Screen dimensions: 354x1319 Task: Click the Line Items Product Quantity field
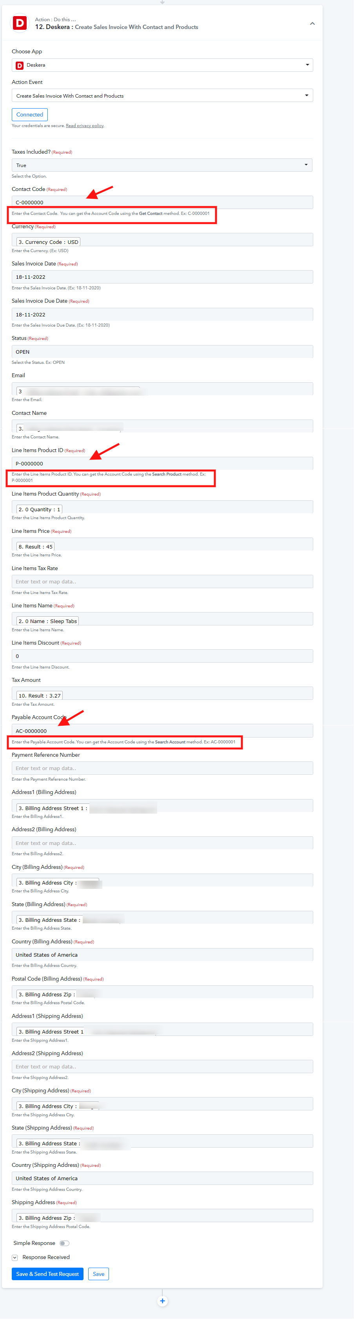tap(162, 507)
